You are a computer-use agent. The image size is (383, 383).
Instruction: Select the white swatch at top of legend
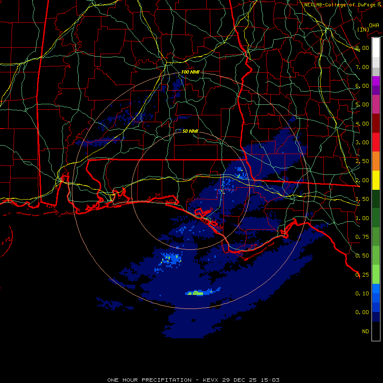(x=376, y=47)
